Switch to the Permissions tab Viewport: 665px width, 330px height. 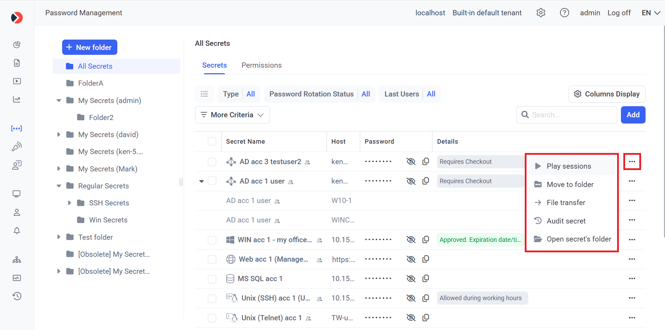261,65
